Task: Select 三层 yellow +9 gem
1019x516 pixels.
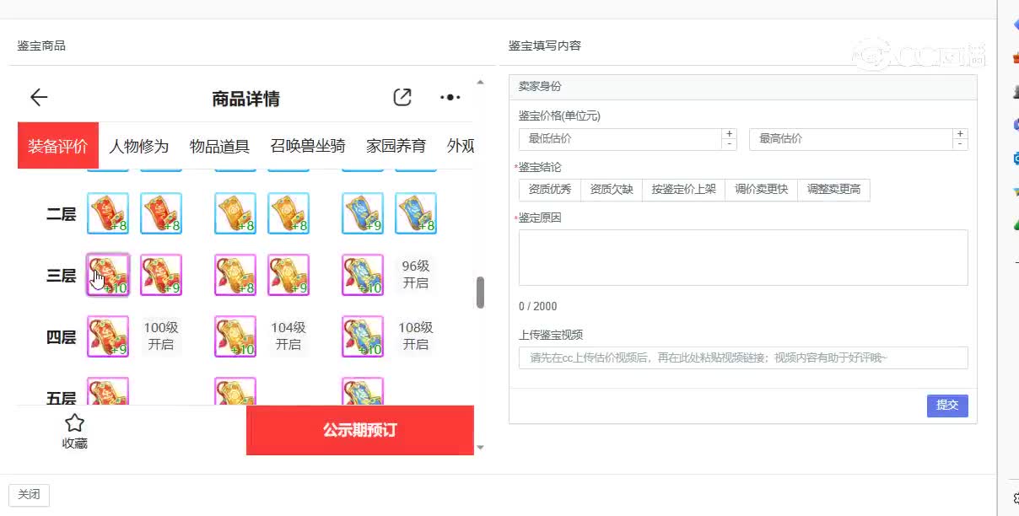Action: pos(288,275)
